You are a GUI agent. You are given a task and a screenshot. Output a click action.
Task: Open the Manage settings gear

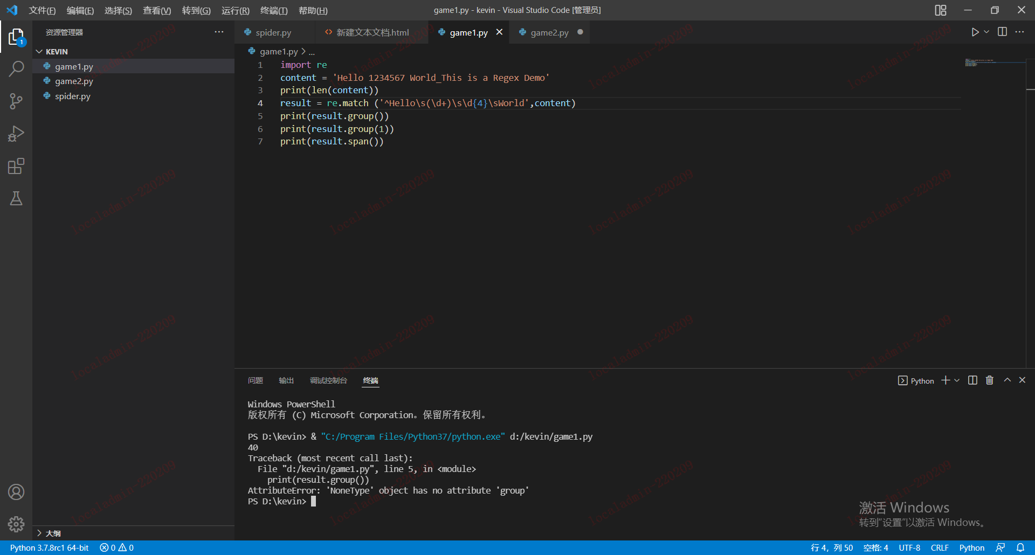pos(16,524)
